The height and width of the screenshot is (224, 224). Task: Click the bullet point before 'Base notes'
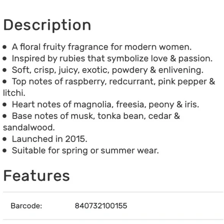(5, 116)
